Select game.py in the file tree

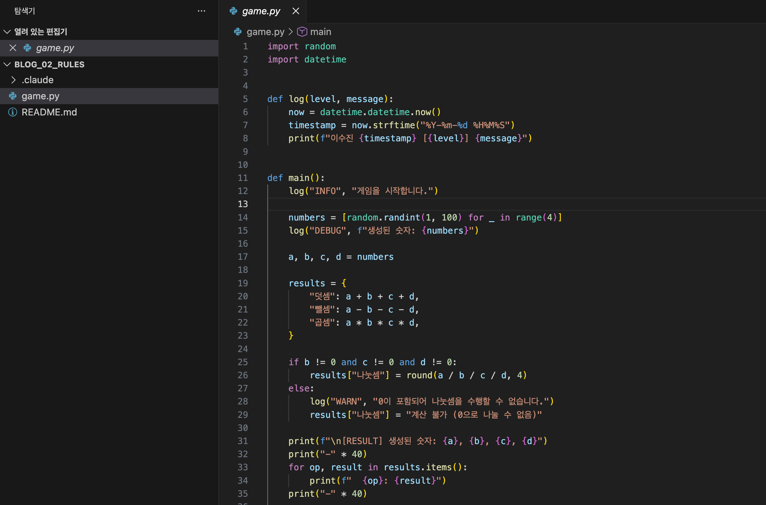(x=40, y=96)
